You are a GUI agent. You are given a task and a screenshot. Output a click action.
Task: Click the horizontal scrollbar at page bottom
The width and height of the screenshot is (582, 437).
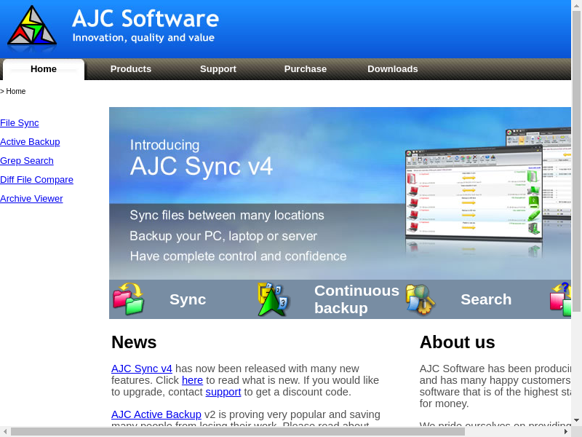[237, 431]
